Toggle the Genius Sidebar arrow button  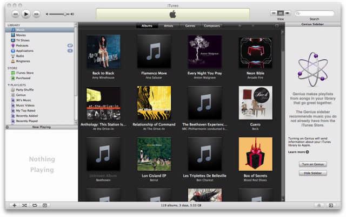coord(331,205)
